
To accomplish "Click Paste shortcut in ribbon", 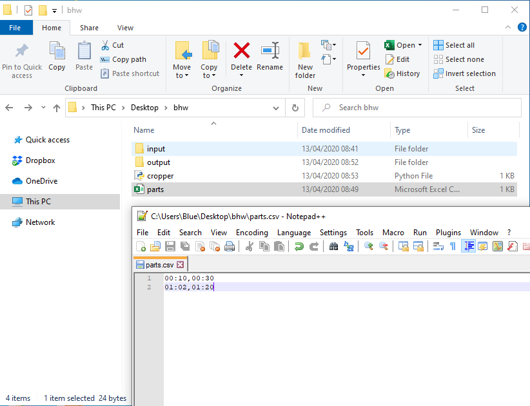I will pos(130,73).
